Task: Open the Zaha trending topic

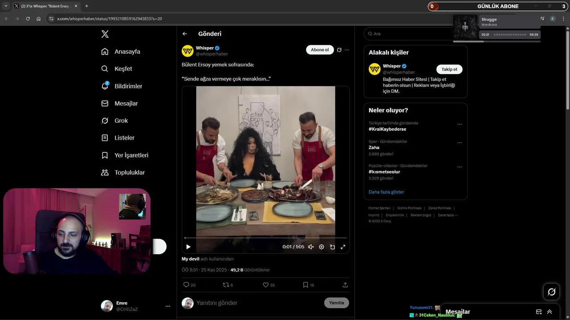Action: coord(374,148)
